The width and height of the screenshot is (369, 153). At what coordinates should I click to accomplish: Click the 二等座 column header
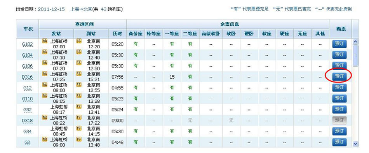190,34
